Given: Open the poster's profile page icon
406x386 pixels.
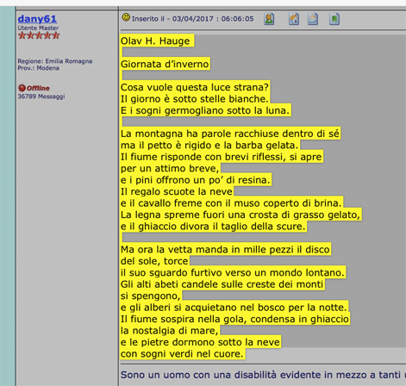Looking at the screenshot, I should [269, 19].
